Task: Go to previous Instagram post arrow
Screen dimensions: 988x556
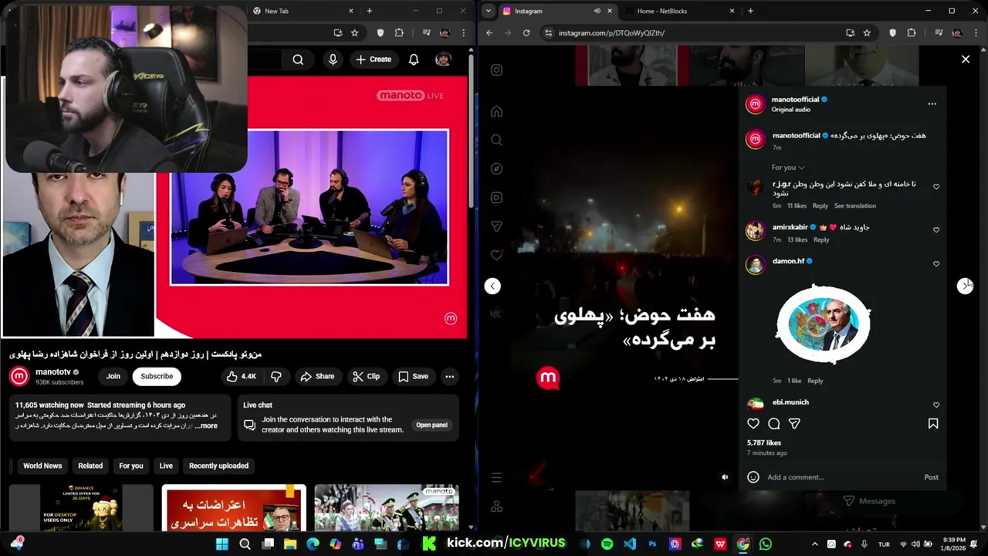Action: click(x=492, y=286)
